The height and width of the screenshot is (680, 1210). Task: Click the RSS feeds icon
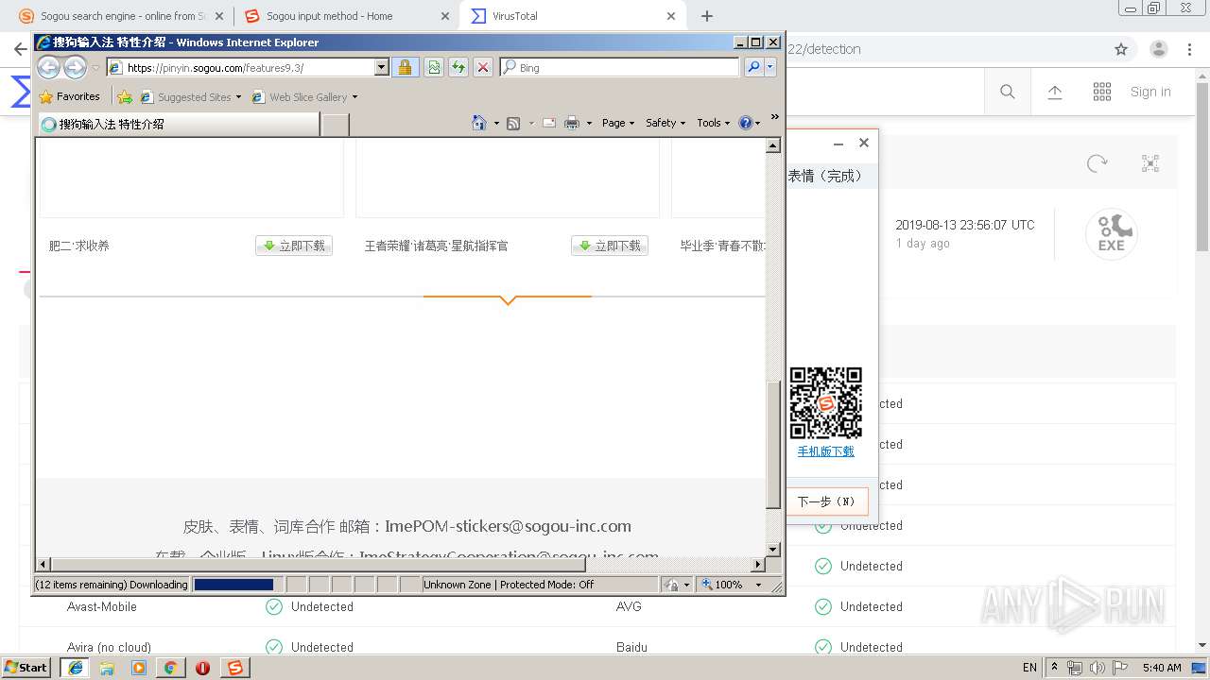point(513,123)
